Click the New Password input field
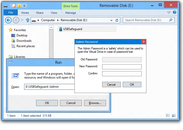183x130 pixels. 122,67
